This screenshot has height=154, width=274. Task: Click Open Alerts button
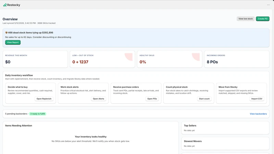tap(98, 99)
